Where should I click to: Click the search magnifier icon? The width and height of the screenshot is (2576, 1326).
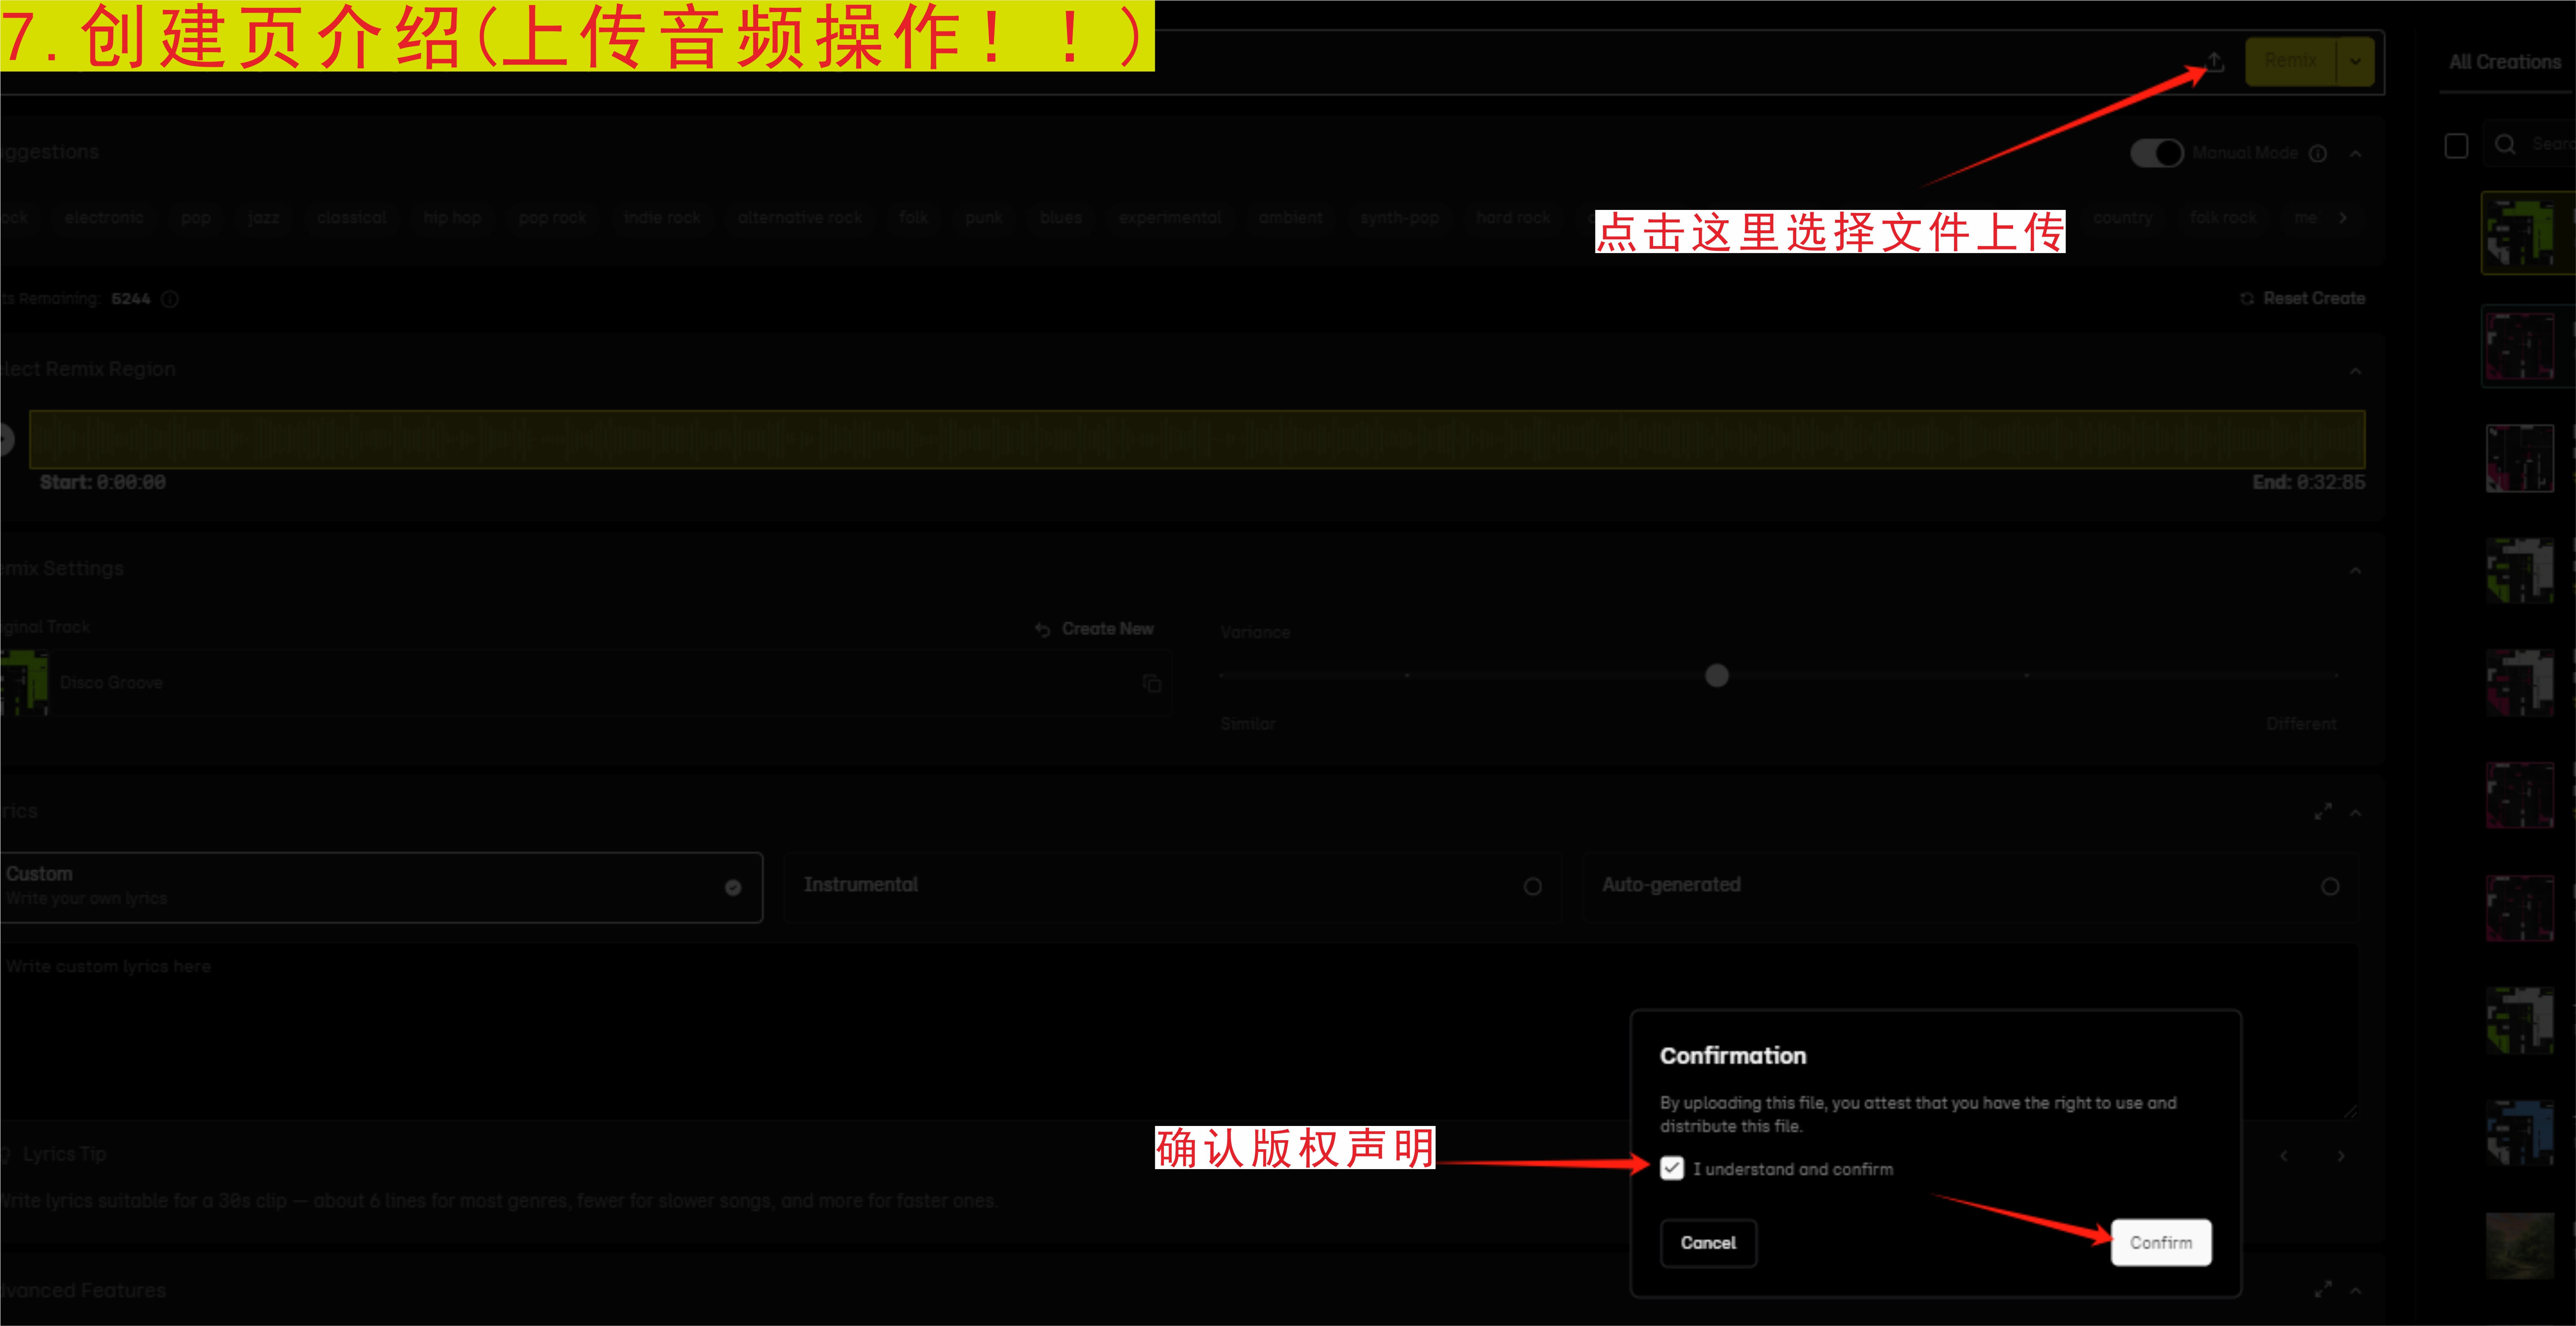click(x=2504, y=145)
